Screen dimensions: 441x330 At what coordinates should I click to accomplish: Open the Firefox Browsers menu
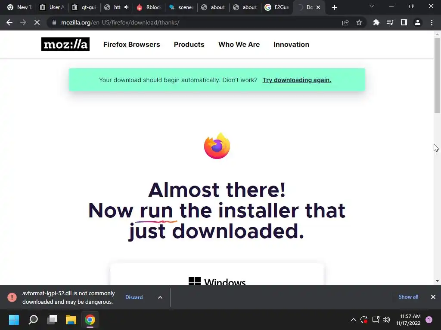pos(132,44)
